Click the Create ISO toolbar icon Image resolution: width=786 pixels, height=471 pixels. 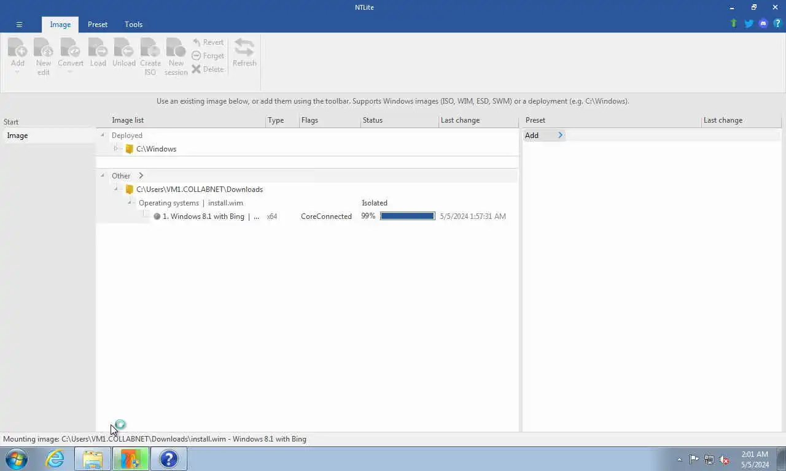150,48
